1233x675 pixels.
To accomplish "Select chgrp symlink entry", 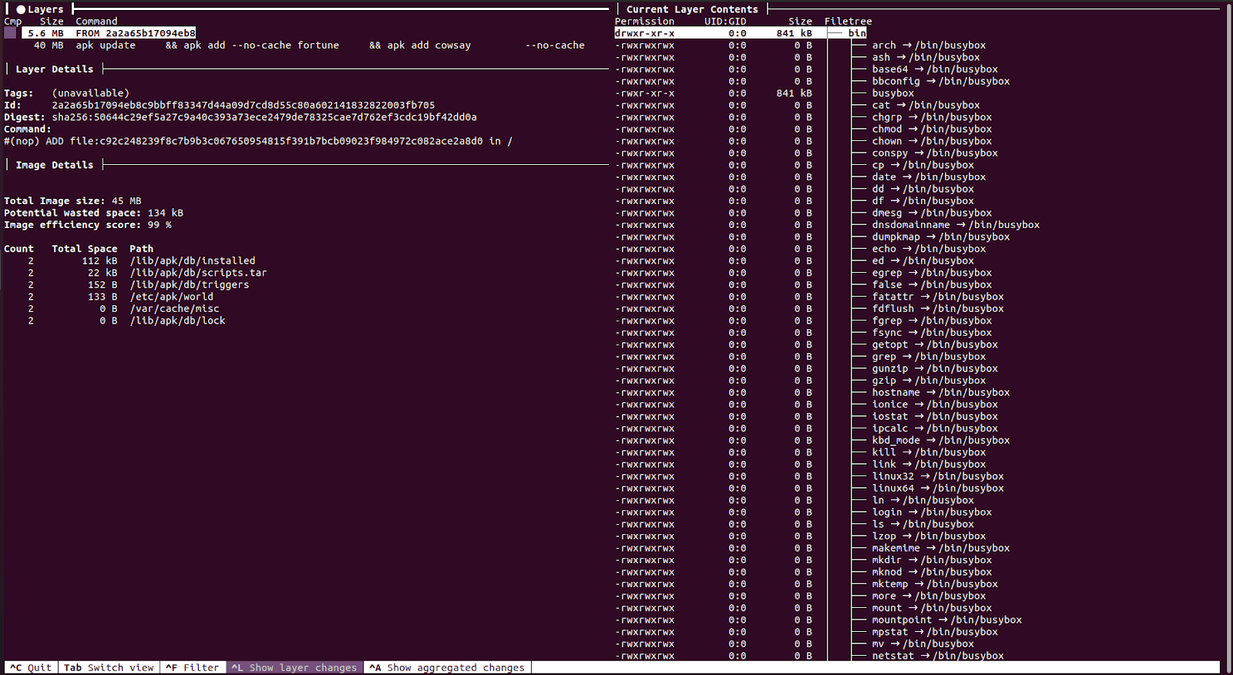I will 932,117.
